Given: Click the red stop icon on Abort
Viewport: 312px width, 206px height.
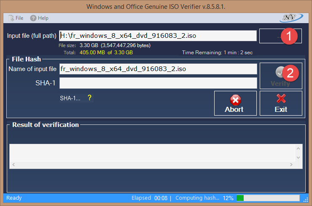Looking at the screenshot, I should pyautogui.click(x=236, y=100).
